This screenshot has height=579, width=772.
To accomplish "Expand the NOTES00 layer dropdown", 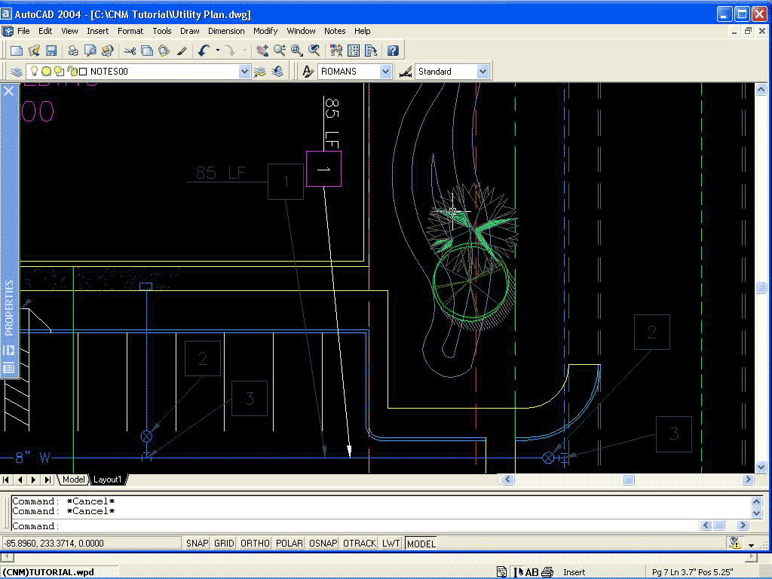I will 244,72.
